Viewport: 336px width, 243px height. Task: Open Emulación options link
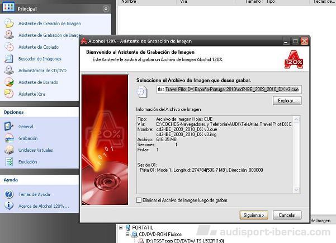click(x=27, y=162)
